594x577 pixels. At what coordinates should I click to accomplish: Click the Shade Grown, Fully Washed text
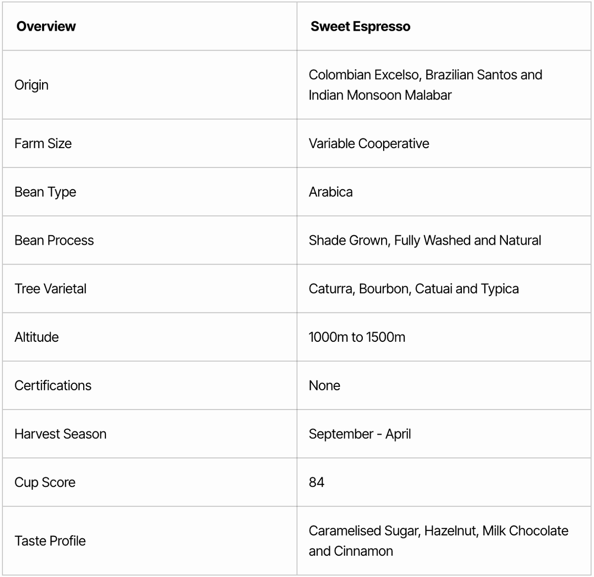425,240
